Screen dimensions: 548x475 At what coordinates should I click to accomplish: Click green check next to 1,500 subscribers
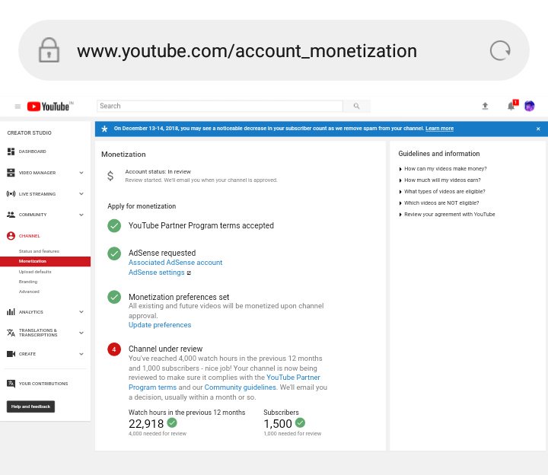click(x=300, y=423)
